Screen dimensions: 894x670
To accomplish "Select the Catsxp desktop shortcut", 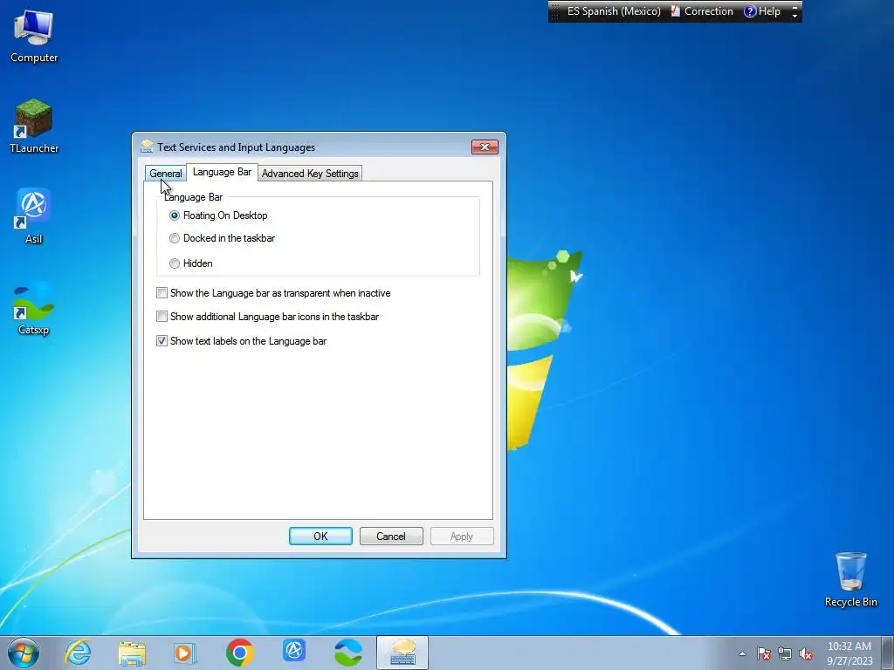I will 34,308.
